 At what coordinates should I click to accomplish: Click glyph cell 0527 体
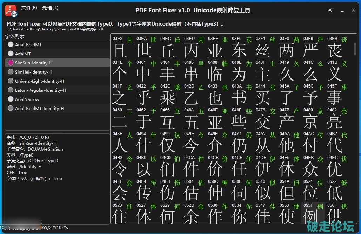pos(147,213)
